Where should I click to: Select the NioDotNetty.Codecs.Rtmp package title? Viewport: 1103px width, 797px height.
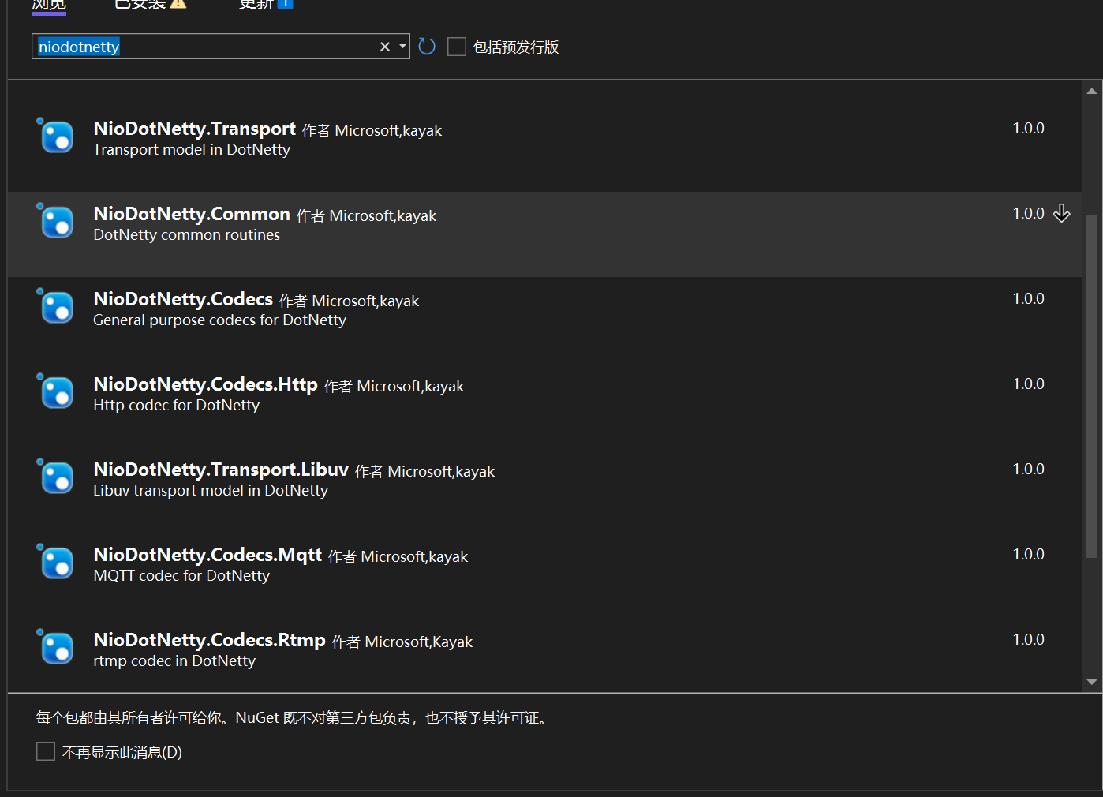[x=209, y=640]
